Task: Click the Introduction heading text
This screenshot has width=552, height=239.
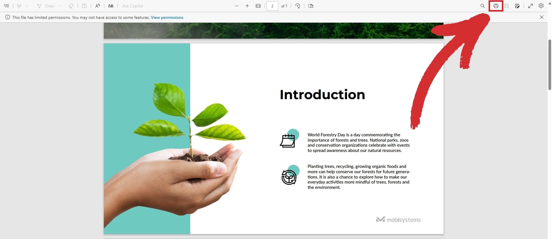Action: 322,95
